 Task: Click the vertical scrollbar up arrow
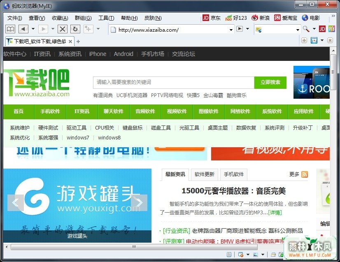(x=333, y=51)
